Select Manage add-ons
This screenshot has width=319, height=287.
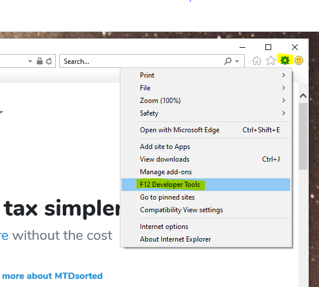(206, 172)
